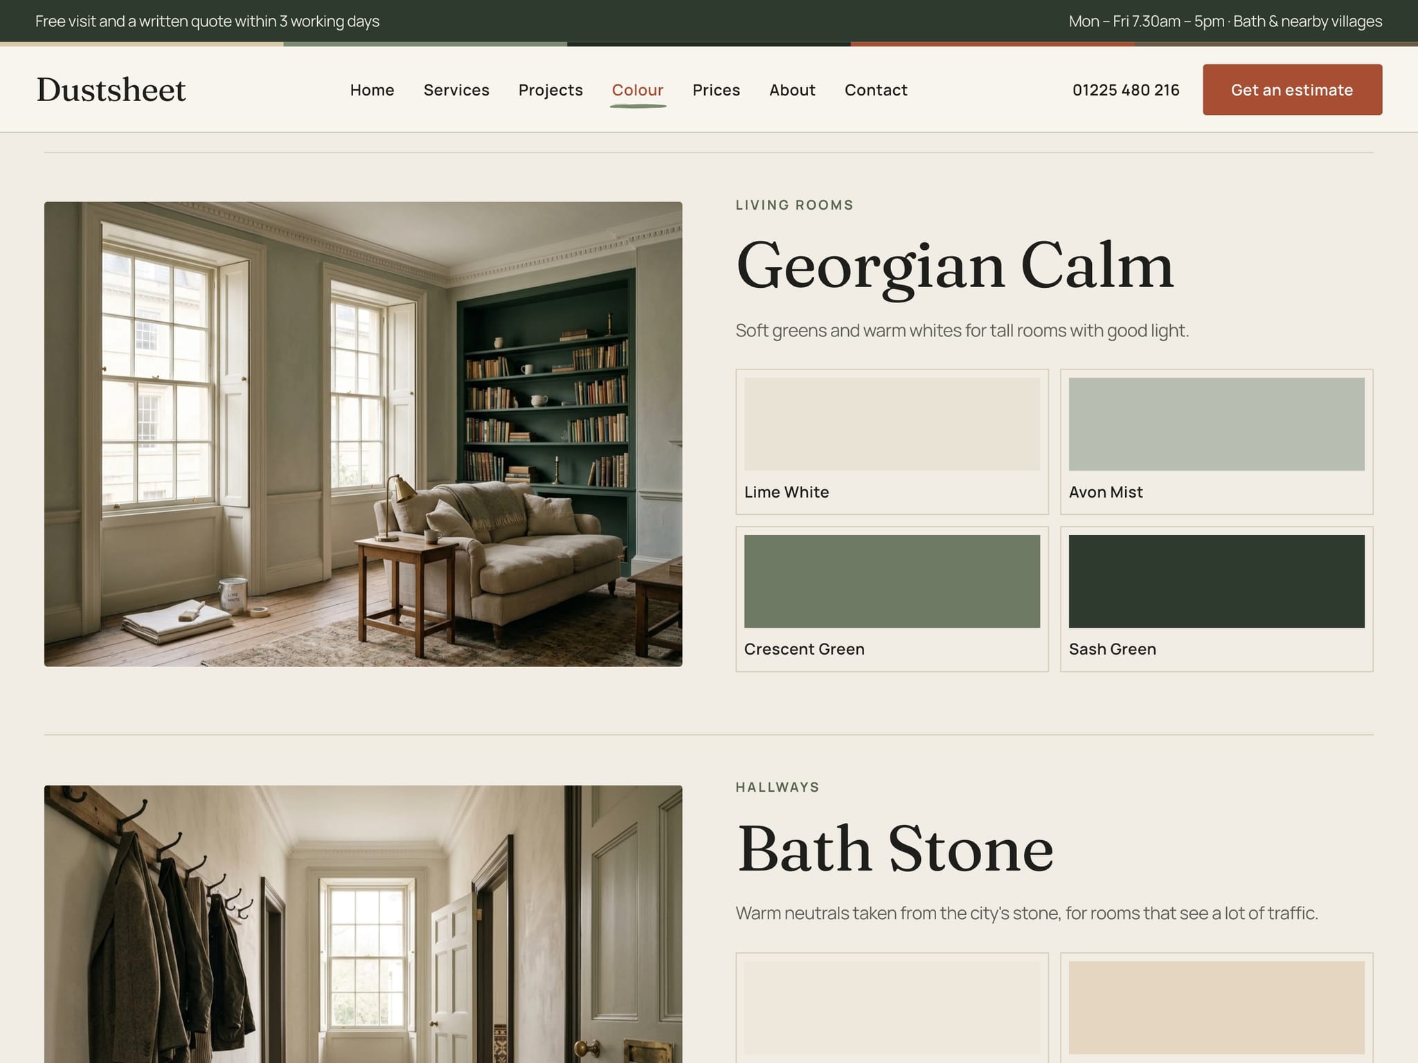Viewport: 1418px width, 1063px height.
Task: Open the Georgian living room photo
Action: (x=363, y=434)
